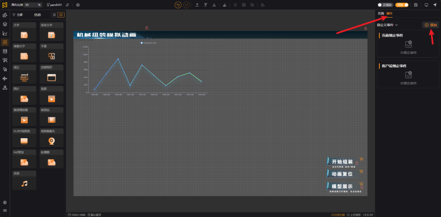Click the 1920×1080 resolution indicator
The width and height of the screenshot is (441, 217).
click(x=77, y=215)
